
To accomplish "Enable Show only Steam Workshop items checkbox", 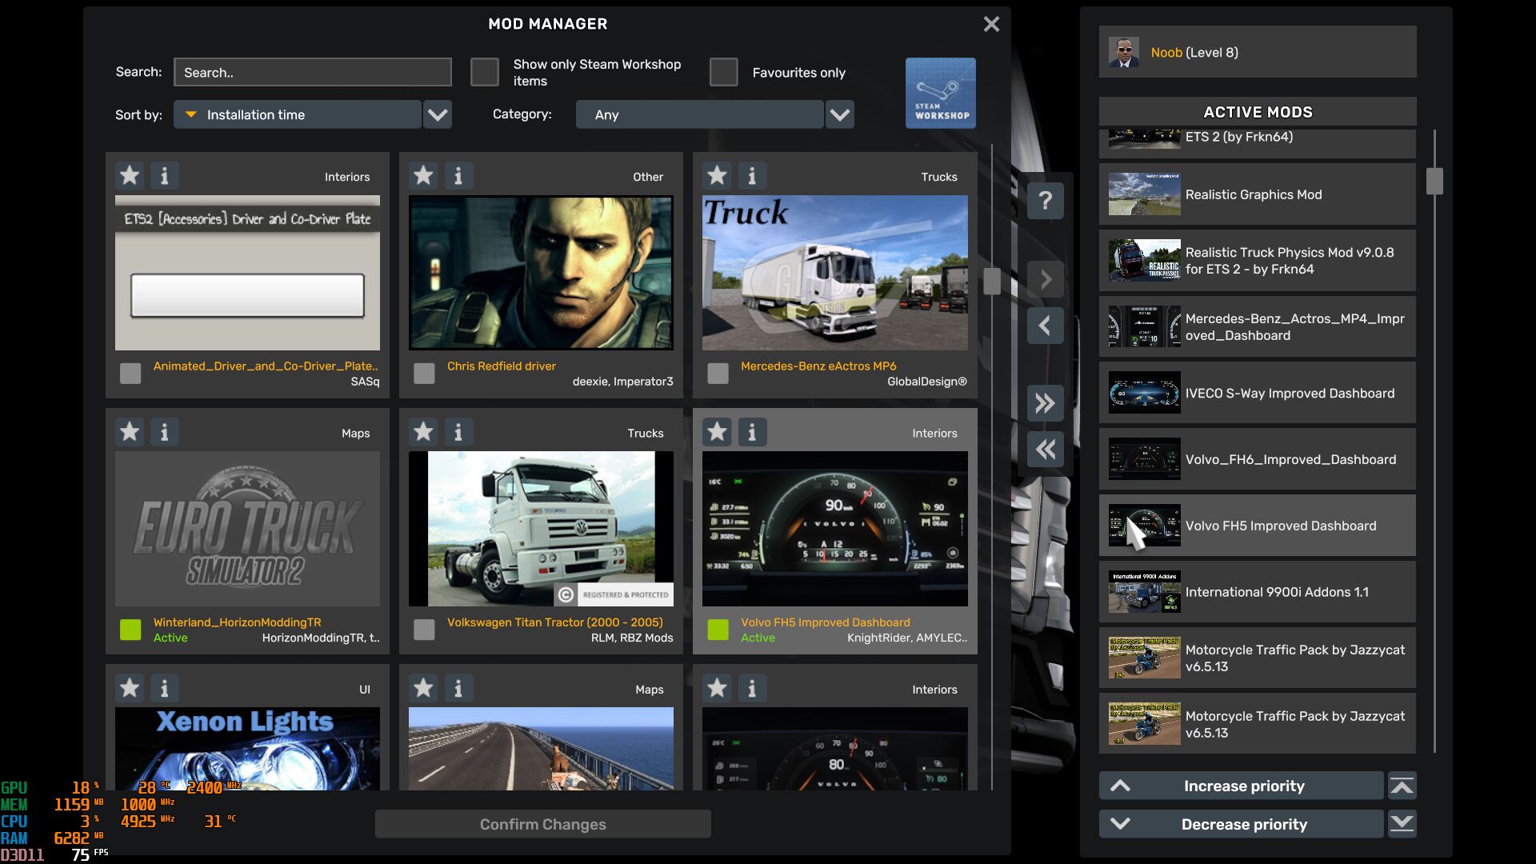I will (484, 72).
